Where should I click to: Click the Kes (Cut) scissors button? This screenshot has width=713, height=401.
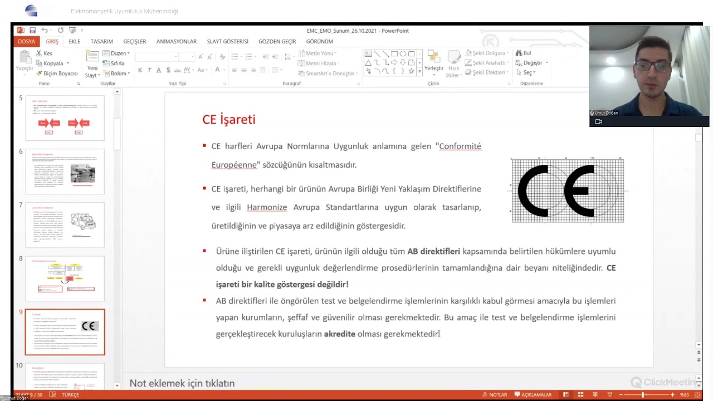(x=44, y=53)
